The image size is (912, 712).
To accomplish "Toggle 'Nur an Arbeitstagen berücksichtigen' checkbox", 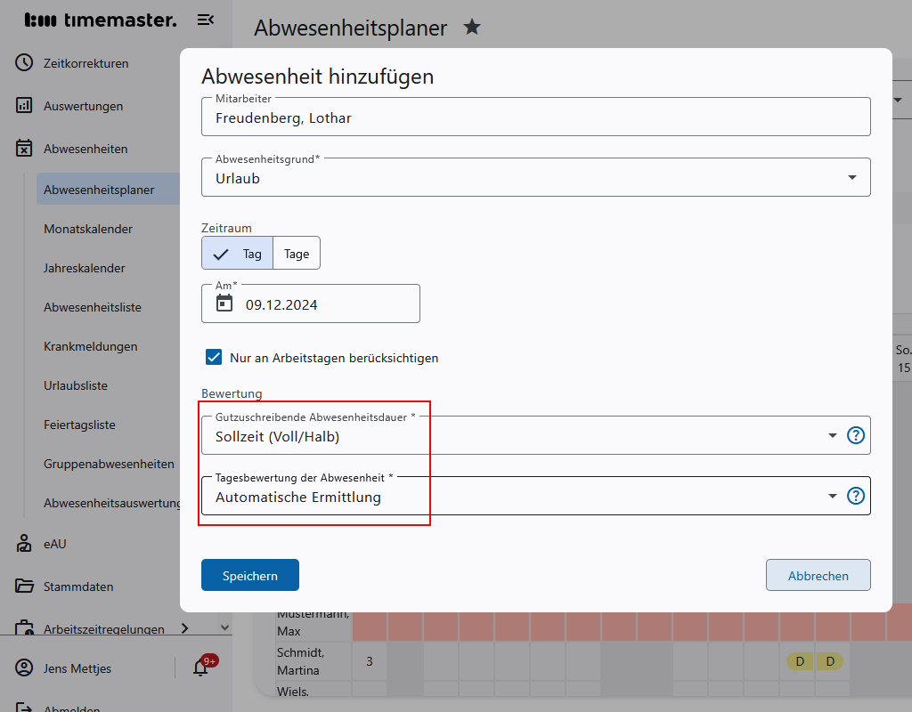I will tap(214, 358).
